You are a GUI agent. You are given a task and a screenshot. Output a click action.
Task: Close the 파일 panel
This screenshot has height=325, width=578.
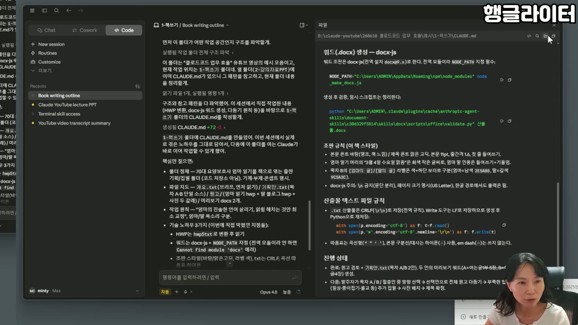pyautogui.click(x=555, y=25)
